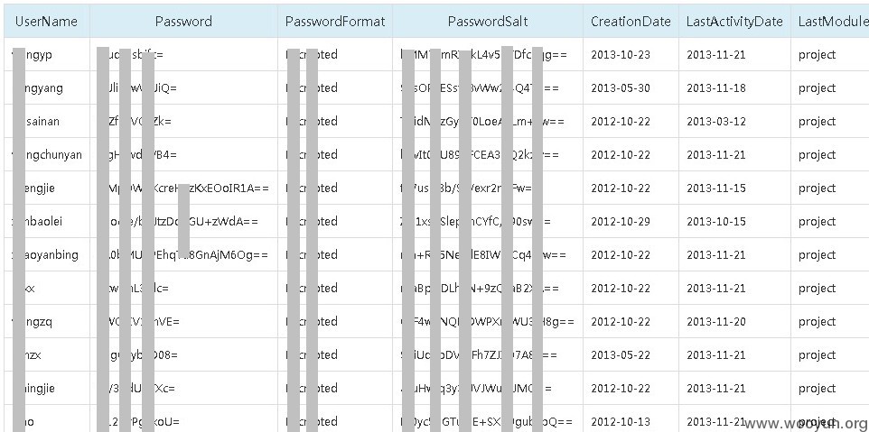
Task: Select the creation date 2013-05-30 cell
Action: (621, 88)
